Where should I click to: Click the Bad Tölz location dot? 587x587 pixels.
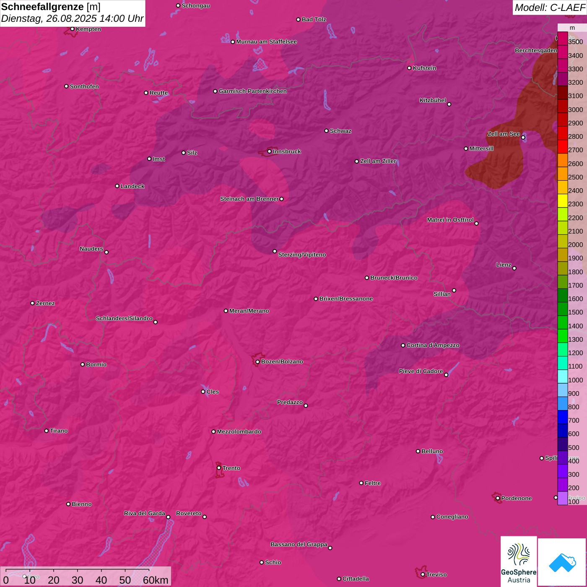(299, 20)
